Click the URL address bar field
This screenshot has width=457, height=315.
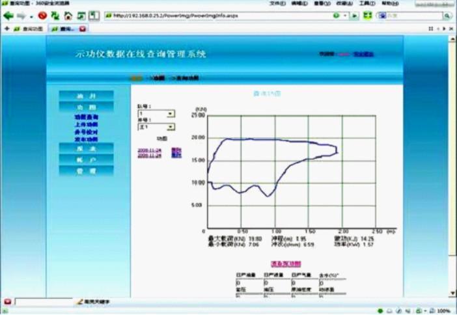pos(219,16)
